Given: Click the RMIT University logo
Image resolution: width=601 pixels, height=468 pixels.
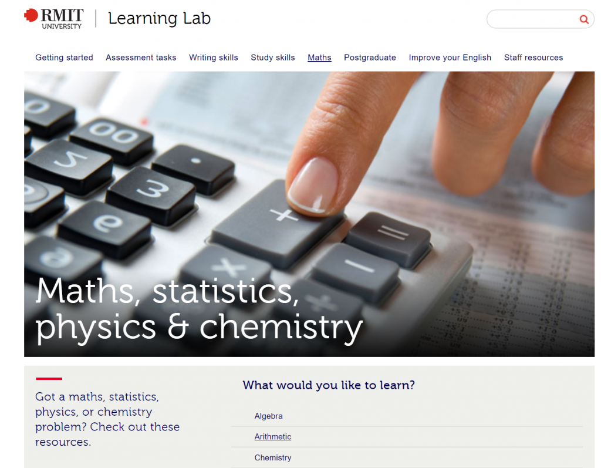Looking at the screenshot, I should [x=53, y=18].
